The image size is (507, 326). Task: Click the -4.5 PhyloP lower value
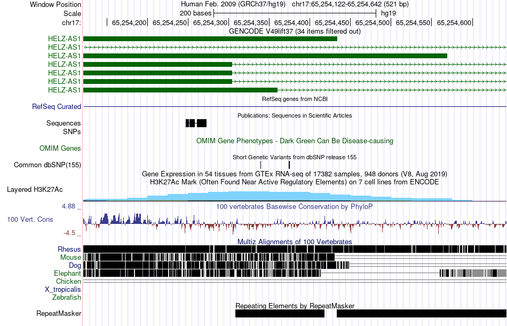tap(69, 233)
